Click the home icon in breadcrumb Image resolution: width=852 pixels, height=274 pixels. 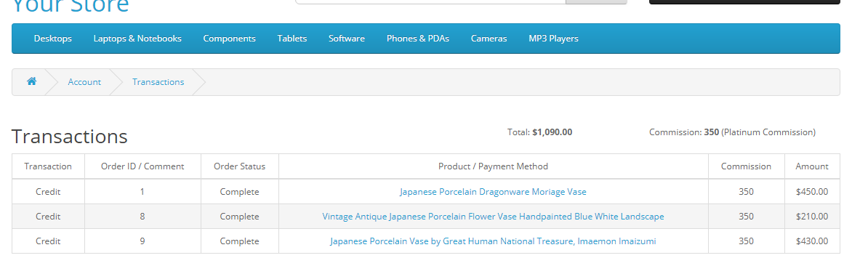tap(31, 81)
